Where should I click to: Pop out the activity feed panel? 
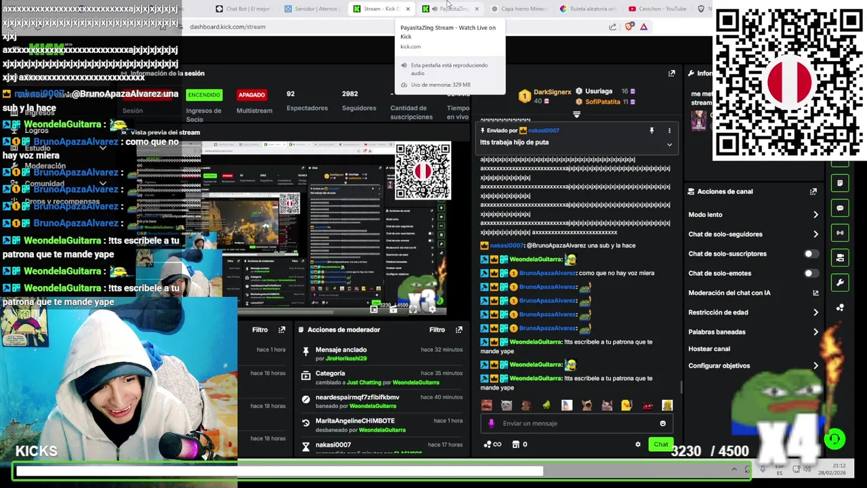(282, 329)
